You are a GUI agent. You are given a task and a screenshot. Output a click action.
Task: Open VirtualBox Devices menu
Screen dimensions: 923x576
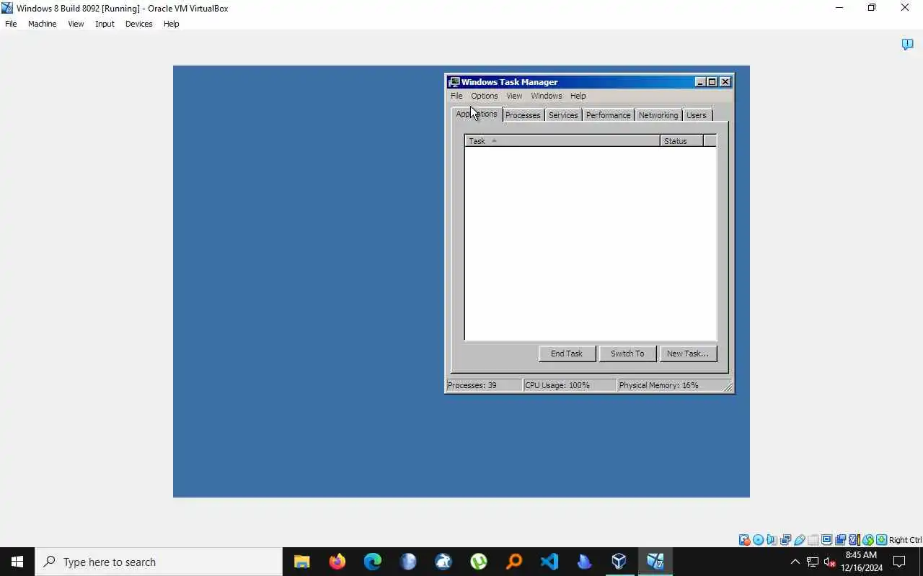pos(138,24)
